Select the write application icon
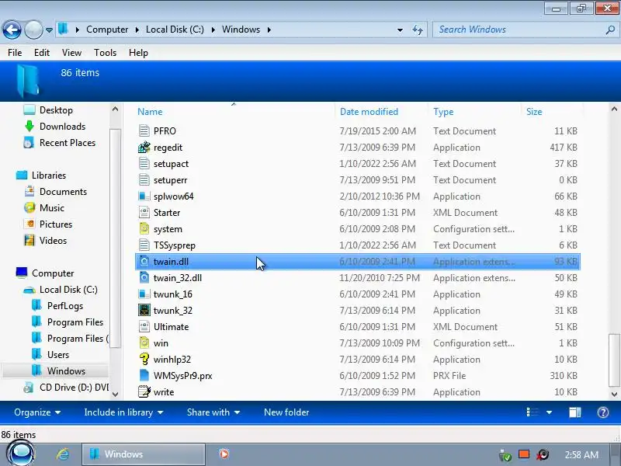The image size is (621, 466). 144,392
